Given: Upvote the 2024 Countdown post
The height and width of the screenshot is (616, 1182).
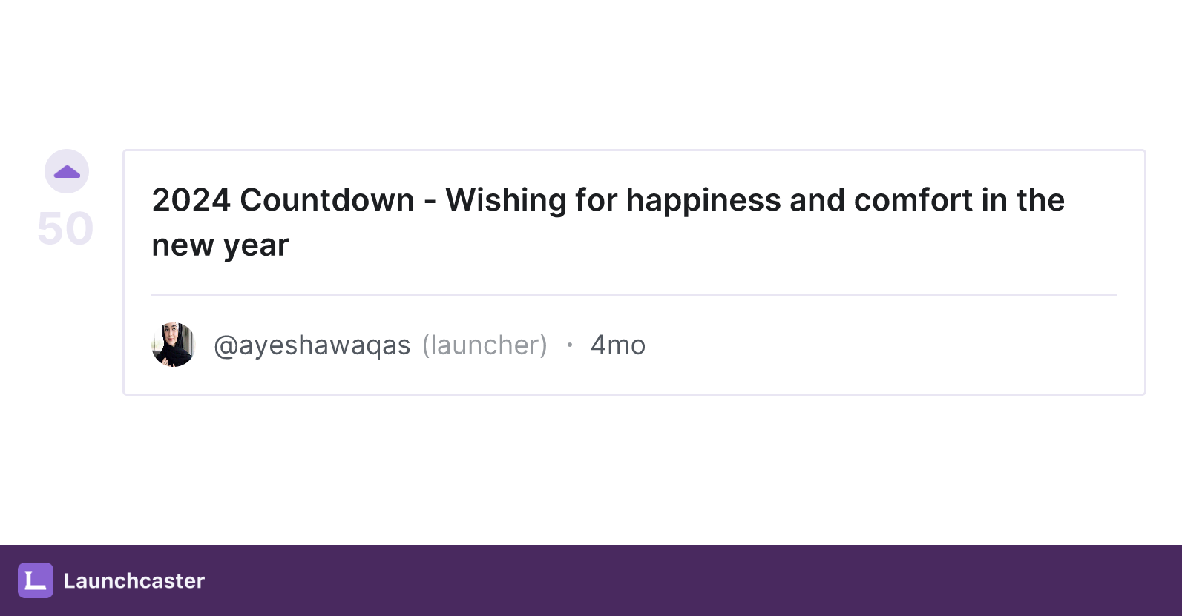Looking at the screenshot, I should coord(67,171).
